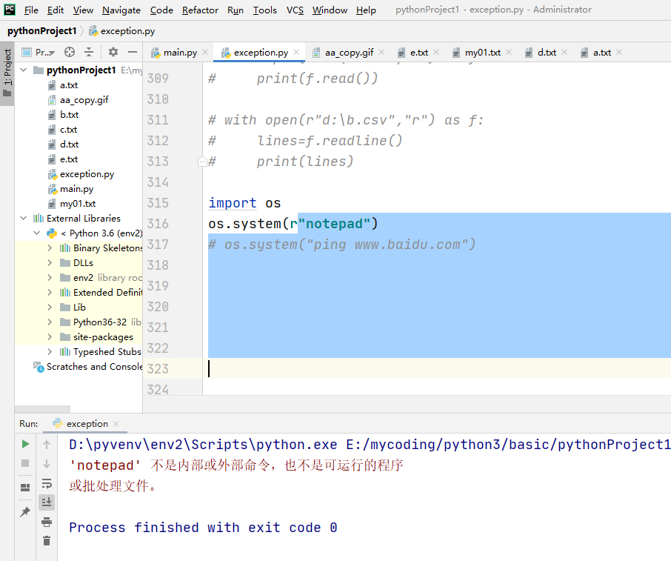Close the a.txt editor tab

click(619, 52)
